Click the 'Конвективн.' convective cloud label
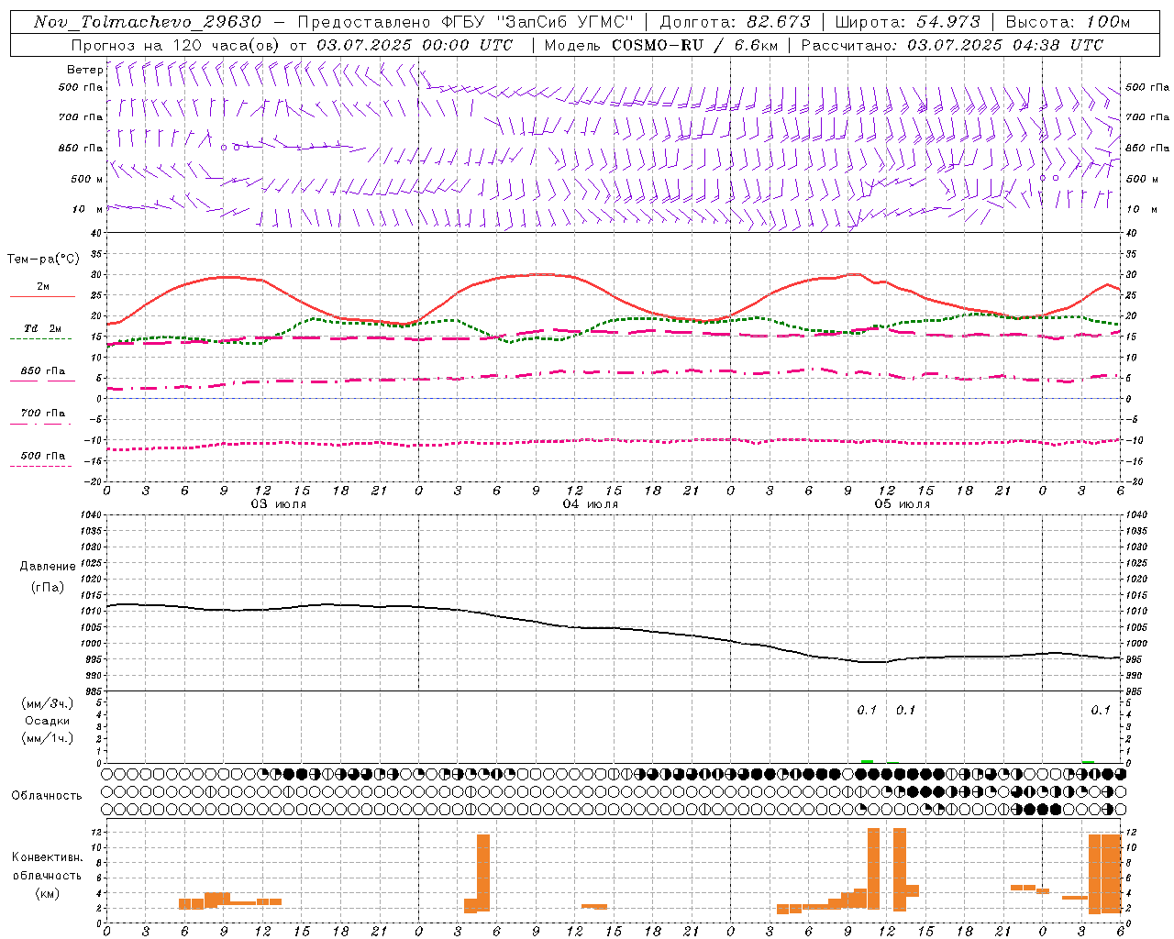 47,857
